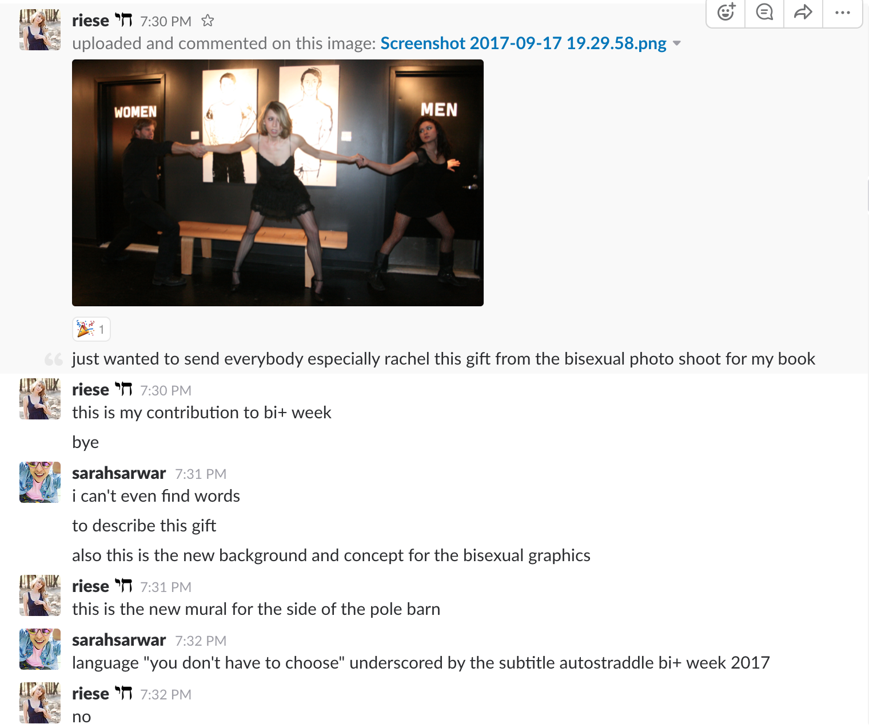Image resolution: width=869 pixels, height=728 pixels.
Task: Open the Screenshot 2017-09-17 19.29.58.png link
Action: pyautogui.click(x=523, y=43)
